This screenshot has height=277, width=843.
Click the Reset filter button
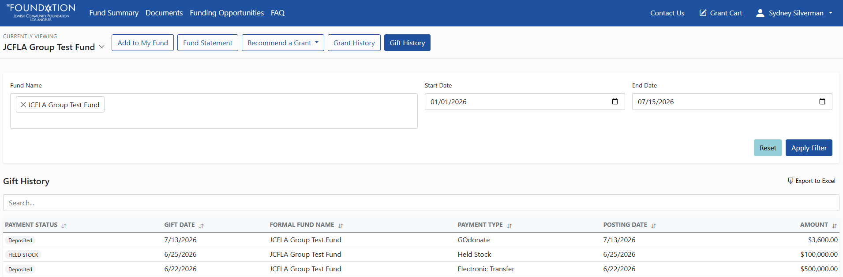pyautogui.click(x=768, y=148)
